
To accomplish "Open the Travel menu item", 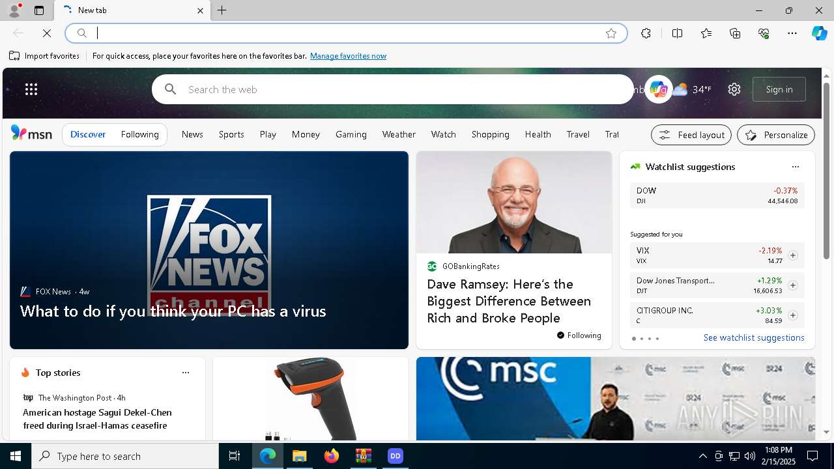I will tap(578, 134).
